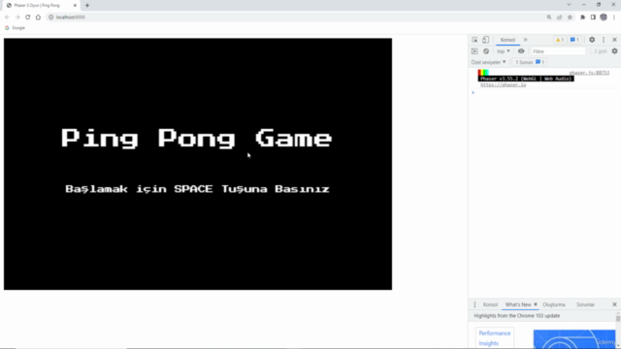
Task: Focus the Filtre console filter field
Action: point(558,51)
